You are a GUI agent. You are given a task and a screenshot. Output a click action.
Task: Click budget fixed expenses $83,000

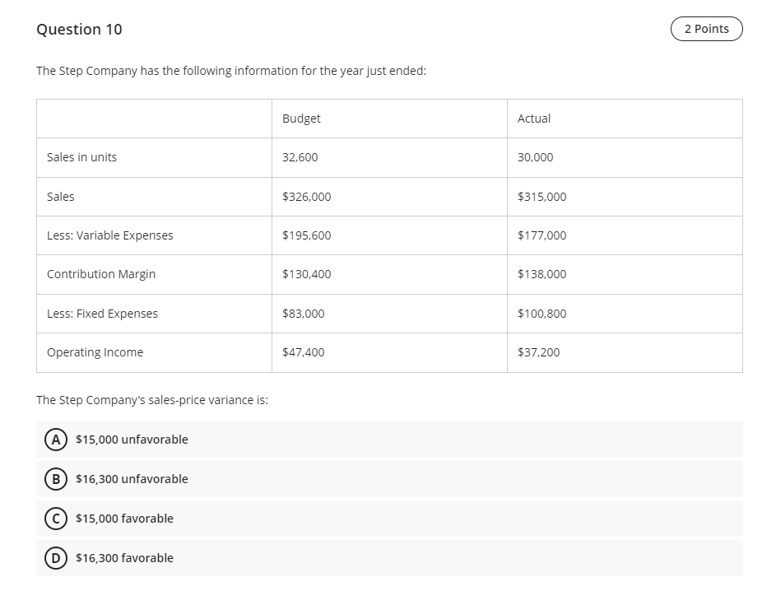[304, 314]
